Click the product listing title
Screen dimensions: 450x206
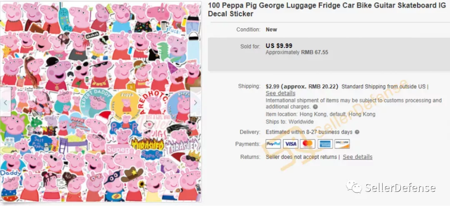coord(327,10)
